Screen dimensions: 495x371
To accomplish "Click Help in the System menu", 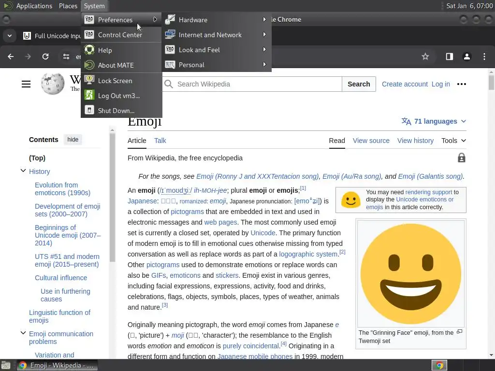I will coord(121,50).
